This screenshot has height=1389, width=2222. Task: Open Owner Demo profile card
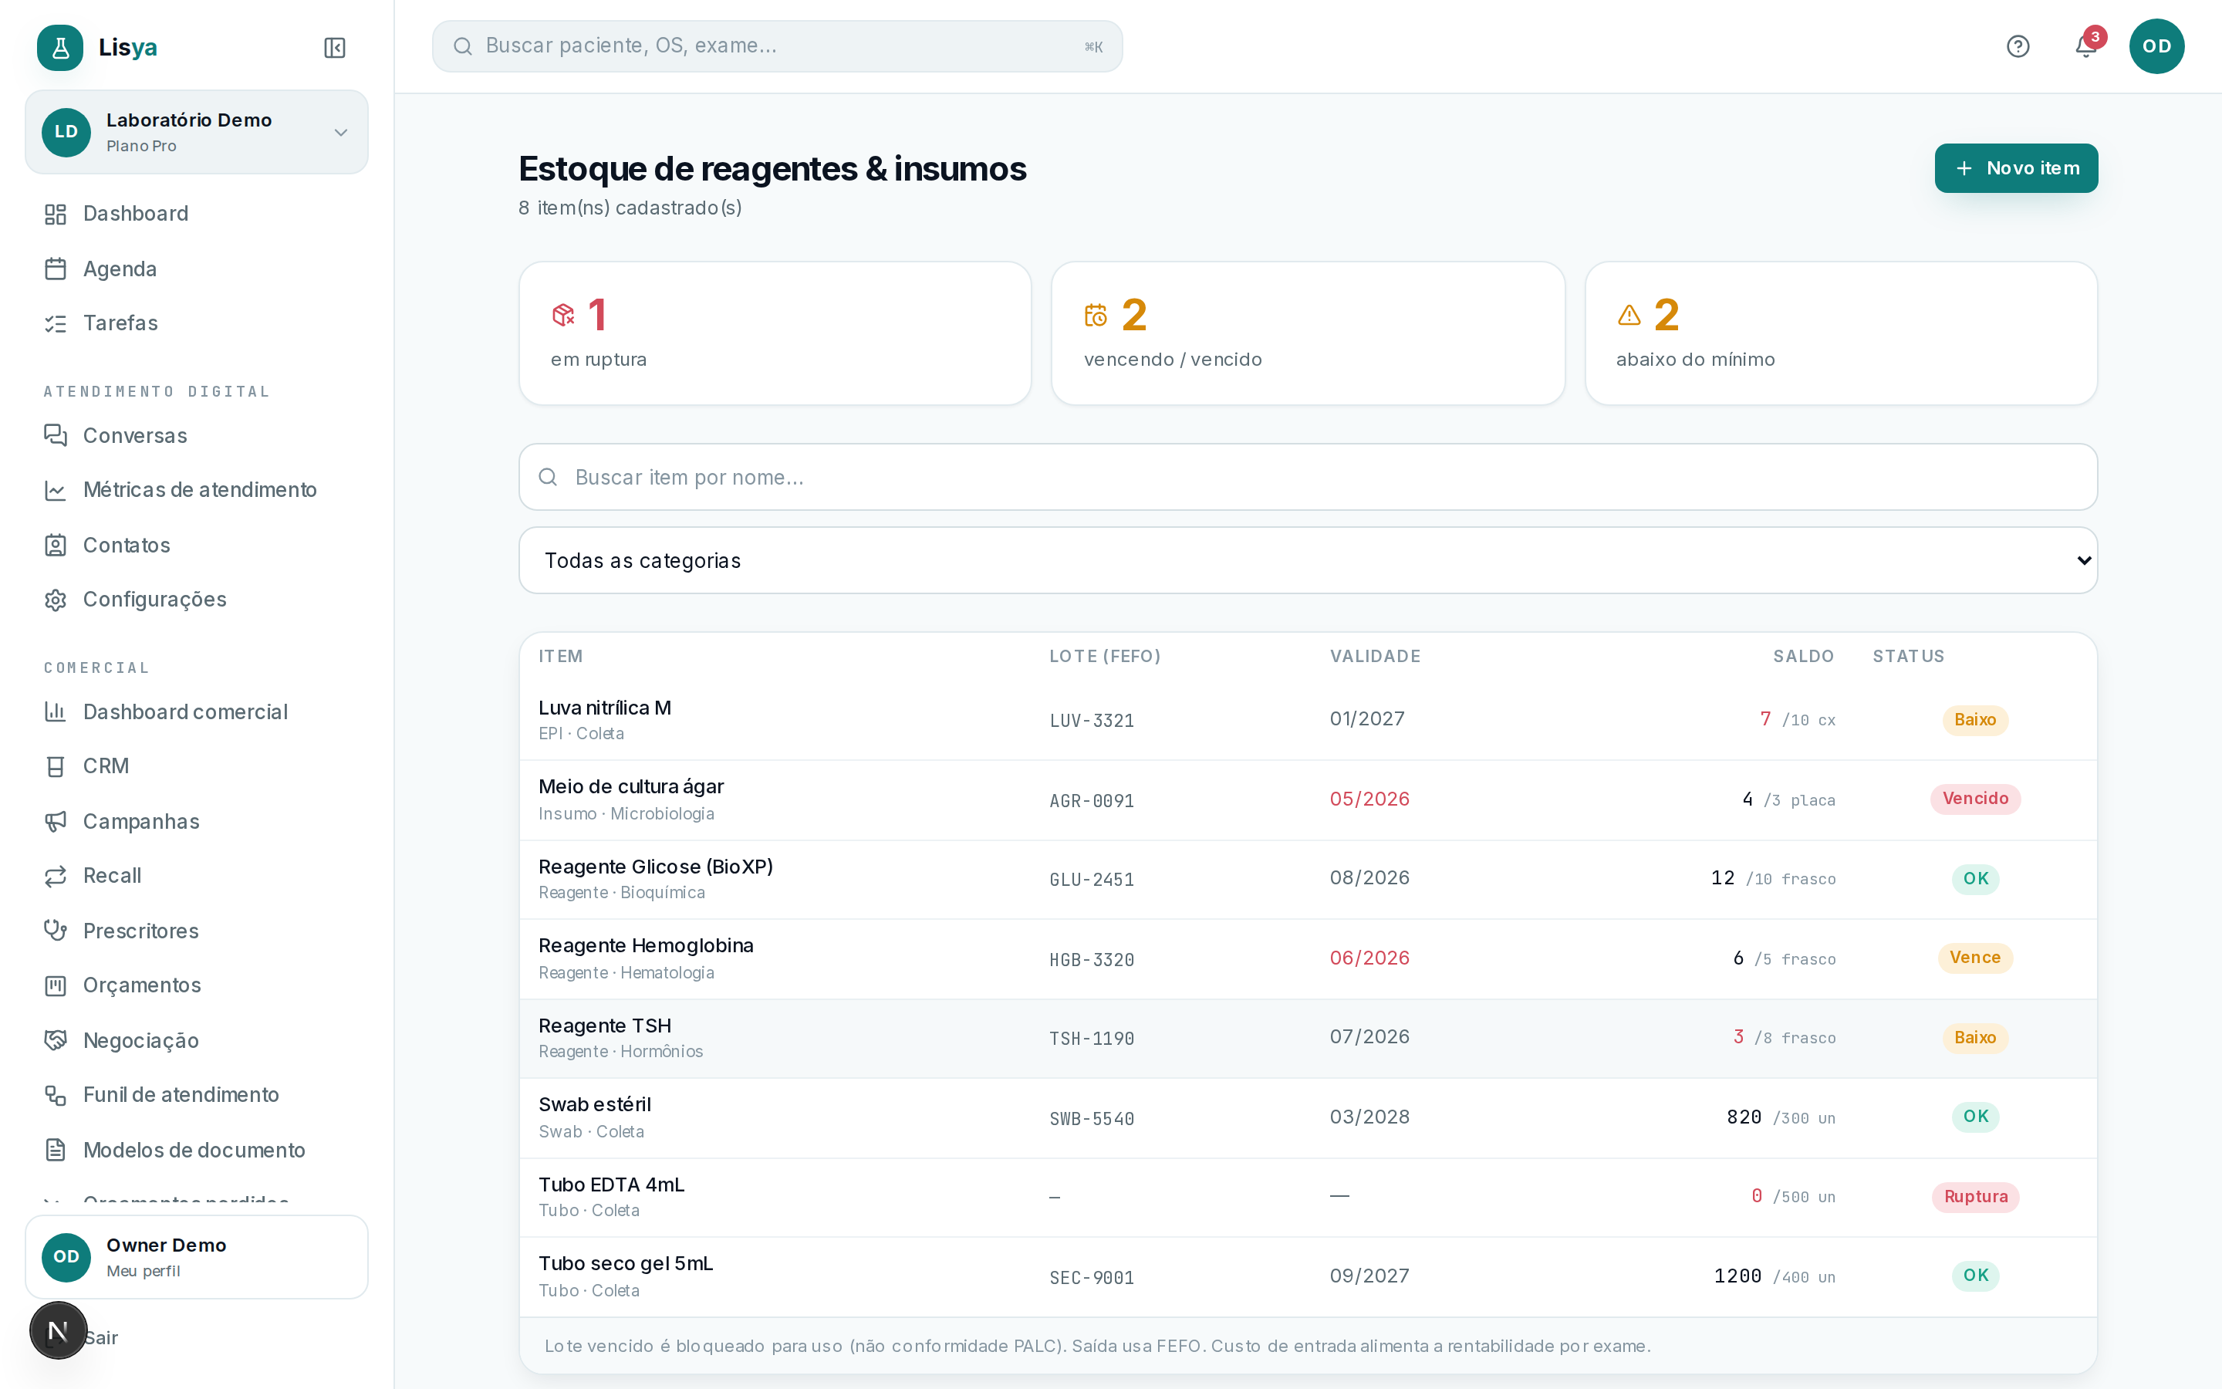coord(197,1257)
